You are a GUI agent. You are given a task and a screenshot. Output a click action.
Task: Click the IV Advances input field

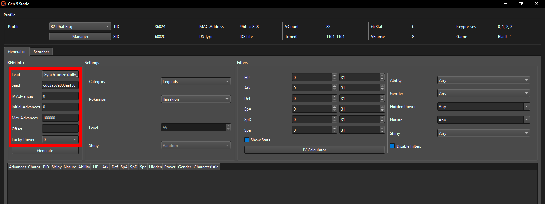tap(60, 96)
